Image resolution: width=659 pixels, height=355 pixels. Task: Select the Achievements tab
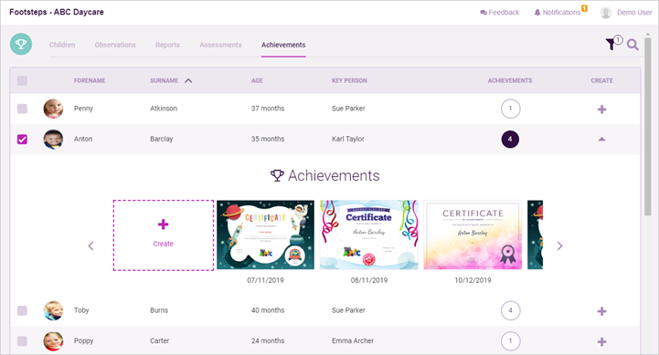click(283, 45)
